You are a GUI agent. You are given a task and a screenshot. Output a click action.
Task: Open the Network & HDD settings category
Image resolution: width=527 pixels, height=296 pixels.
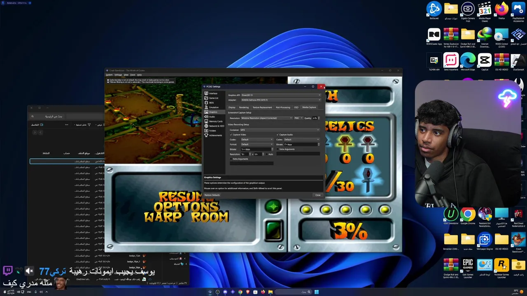214,126
